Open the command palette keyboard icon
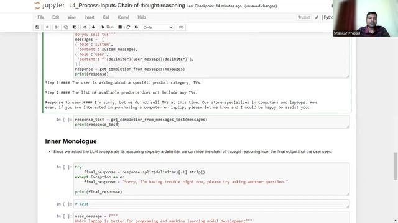Screen dimensions: 398x223 pos(181,27)
